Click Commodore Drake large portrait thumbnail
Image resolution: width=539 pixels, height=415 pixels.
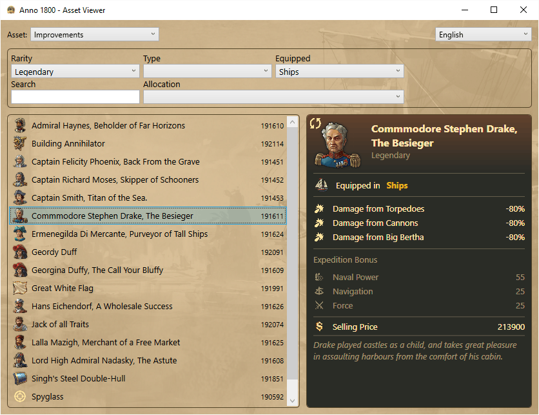point(337,146)
